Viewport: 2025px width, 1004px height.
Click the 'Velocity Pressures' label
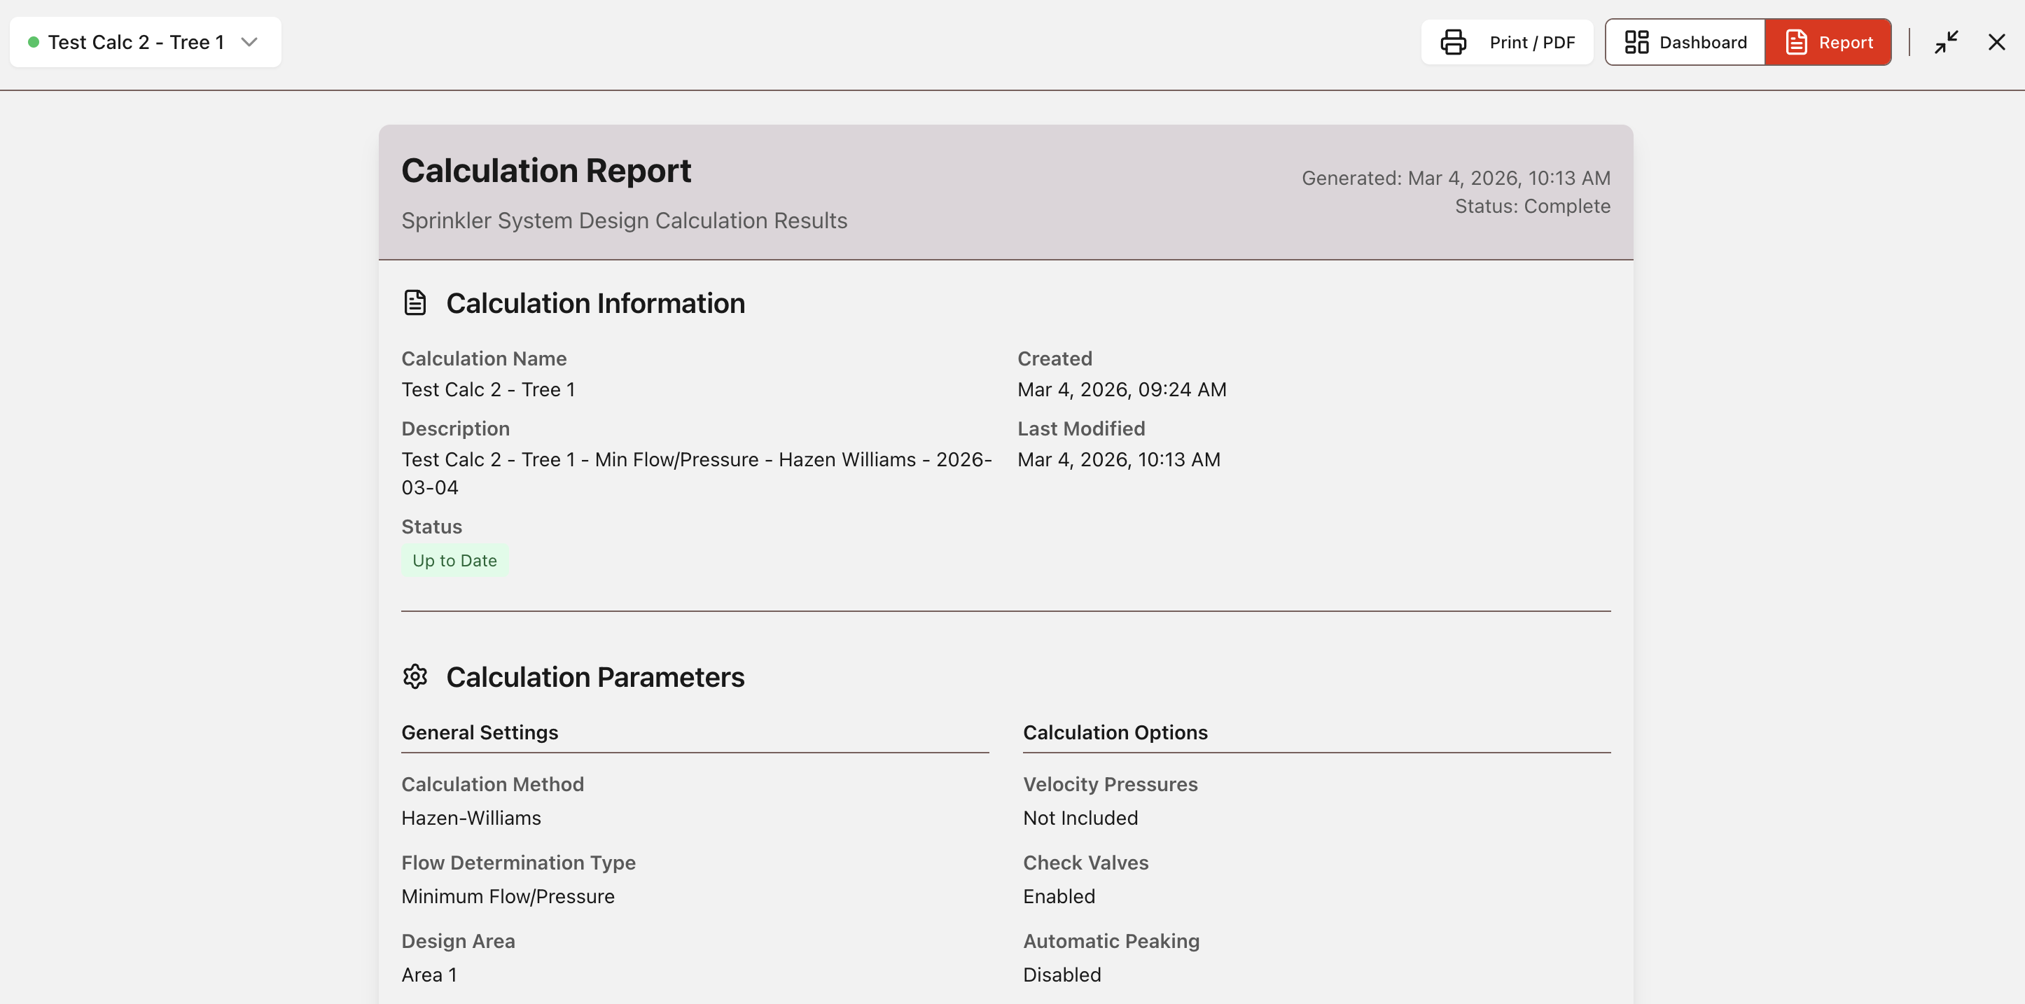(x=1110, y=785)
